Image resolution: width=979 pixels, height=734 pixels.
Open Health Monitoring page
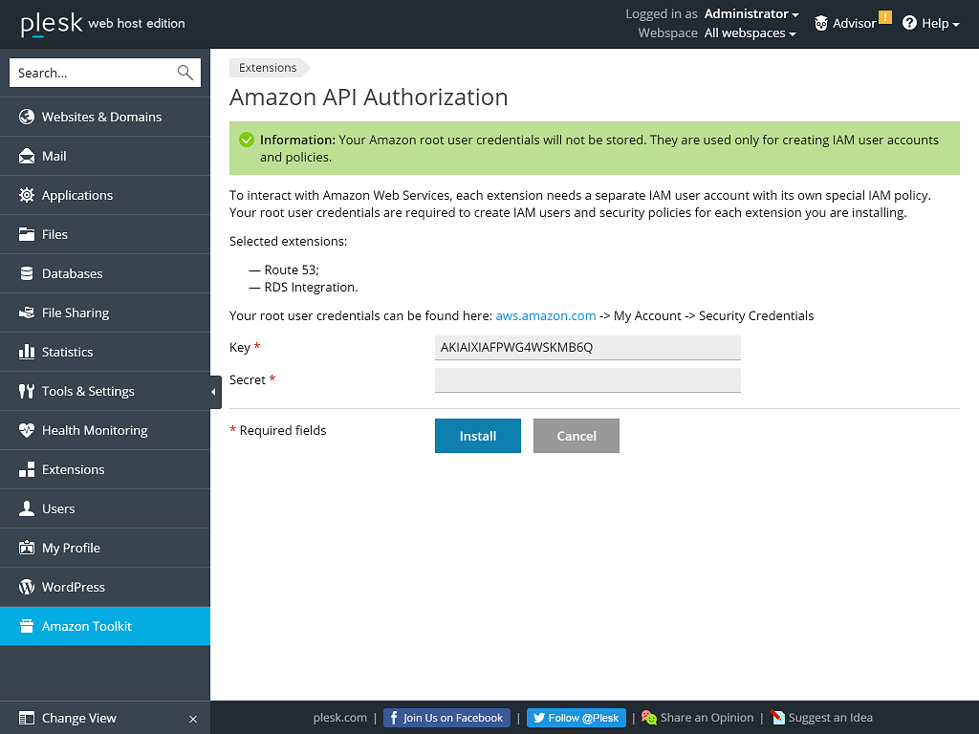click(x=105, y=431)
